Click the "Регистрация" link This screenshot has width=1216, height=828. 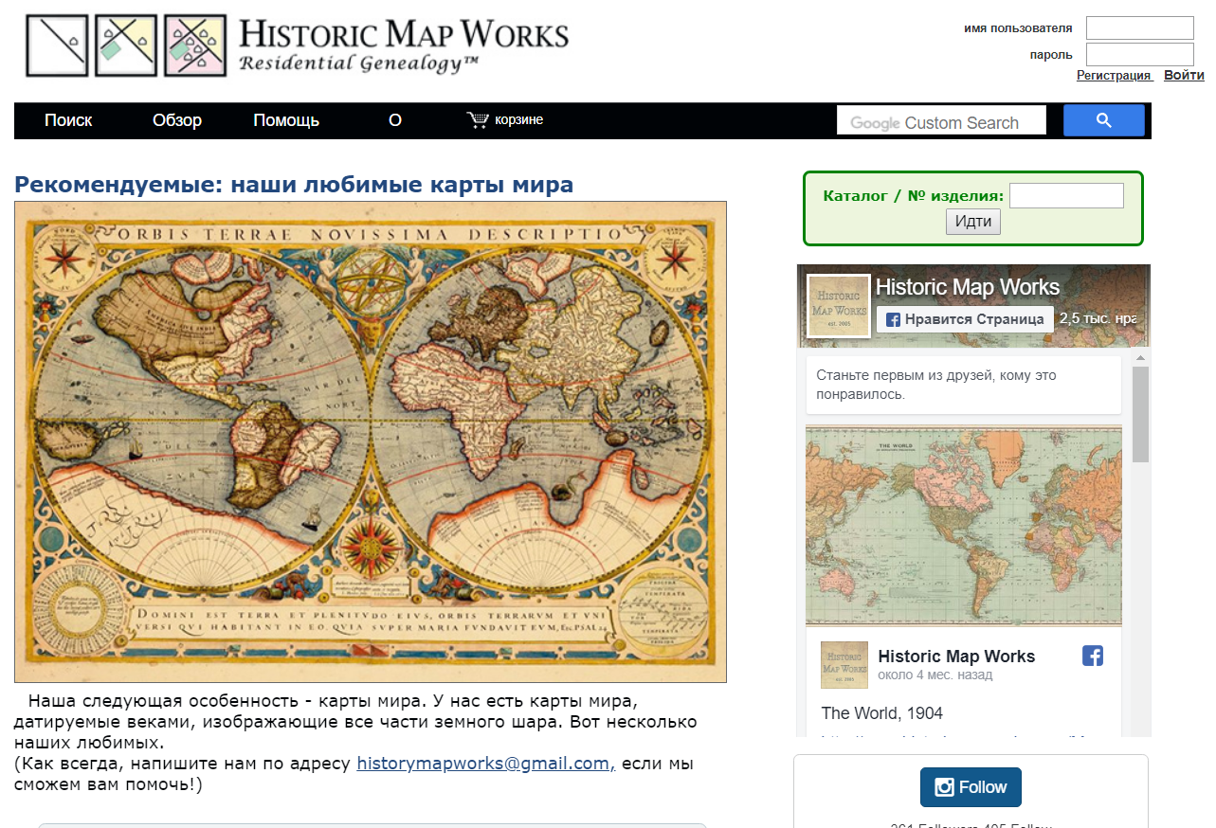pyautogui.click(x=1114, y=76)
